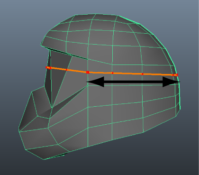This screenshot has height=175, width=199.
Task: Click the black double arrow's horizontal shaft
Action: pos(133,82)
